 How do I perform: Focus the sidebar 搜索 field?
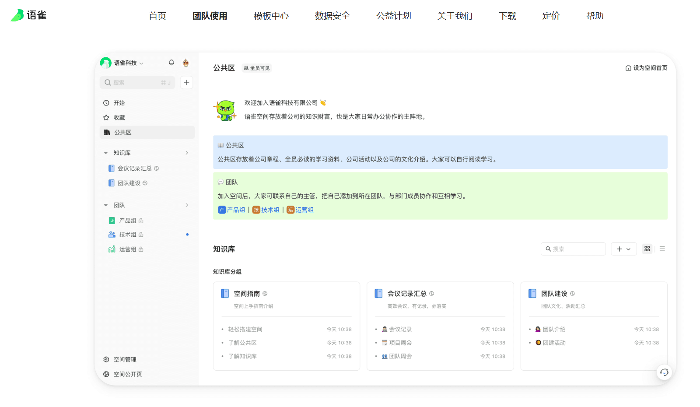tap(137, 82)
